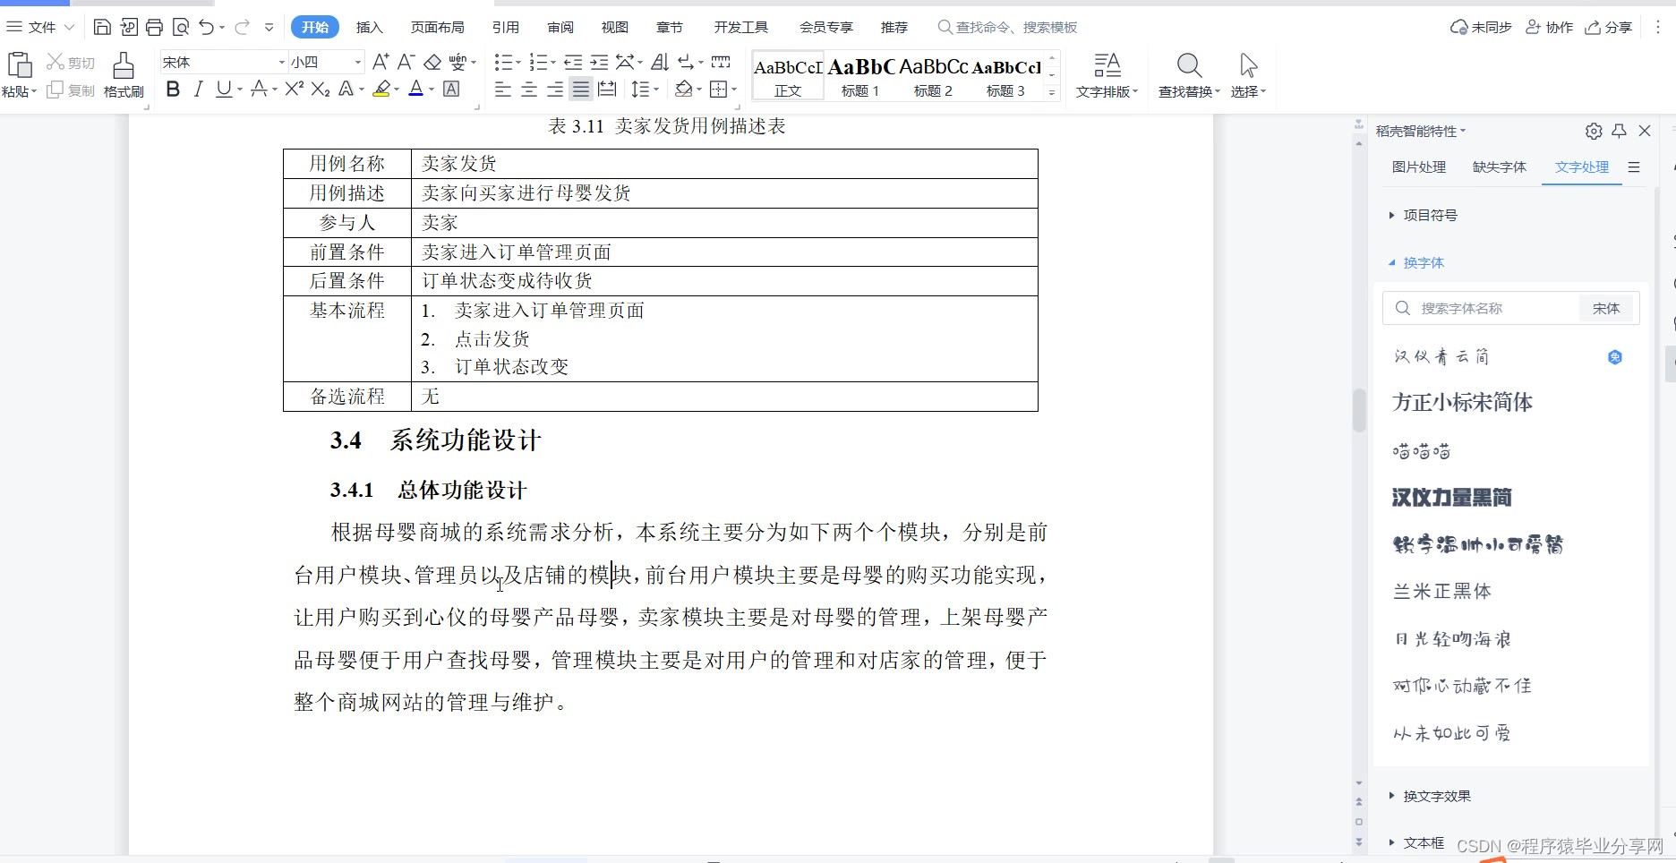Click the Redo arrow icon
The image size is (1676, 863).
pos(242,27)
